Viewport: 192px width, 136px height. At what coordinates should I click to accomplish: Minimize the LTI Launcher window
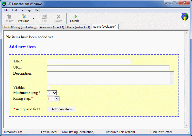click(x=168, y=3)
